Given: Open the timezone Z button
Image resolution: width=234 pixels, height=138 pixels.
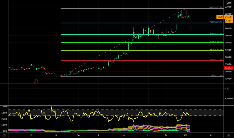Looking at the screenshot, I should [4, 135].
